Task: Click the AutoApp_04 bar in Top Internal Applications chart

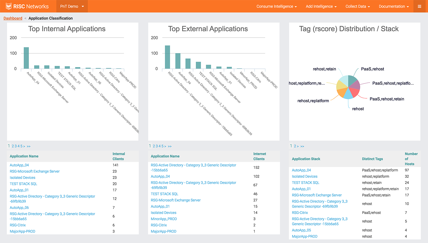Action: (26, 58)
